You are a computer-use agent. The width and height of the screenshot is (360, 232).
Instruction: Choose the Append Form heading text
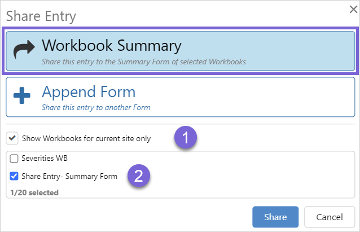click(89, 91)
